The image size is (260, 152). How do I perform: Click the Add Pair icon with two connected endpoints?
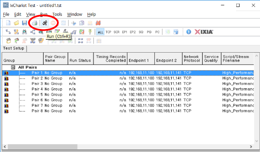[x=8, y=31]
